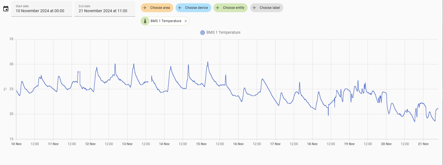
Task: Open the Choose label picker
Action: pyautogui.click(x=267, y=8)
